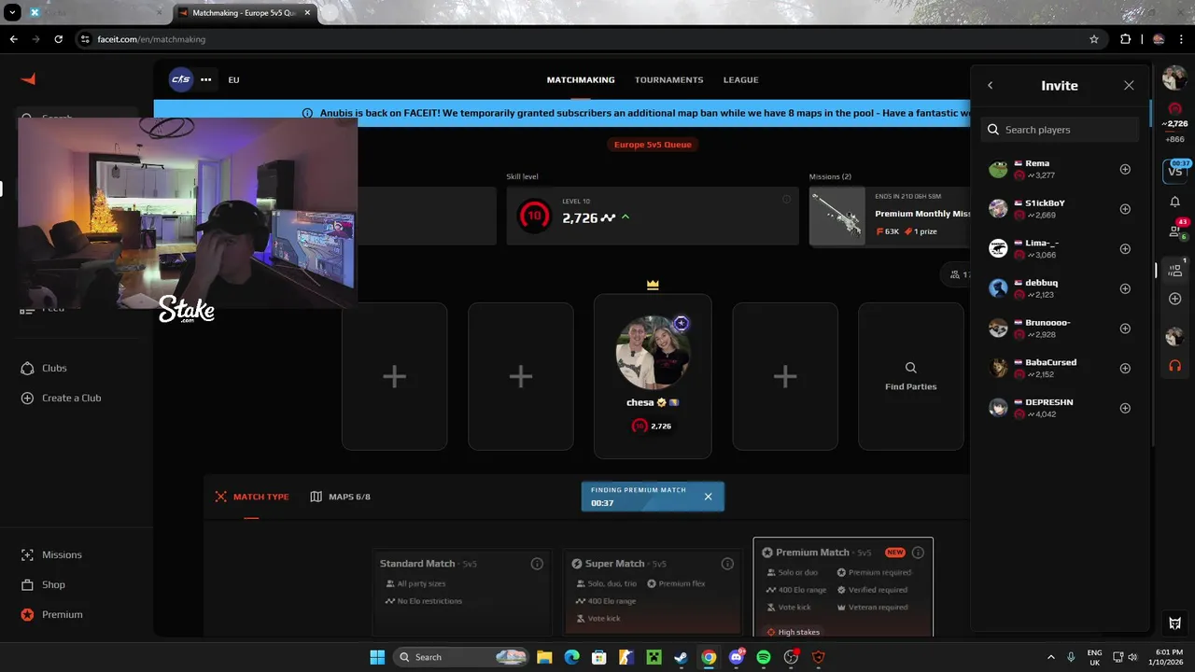Invite BabaCursed to the party
Viewport: 1195px width, 672px height.
(x=1125, y=368)
